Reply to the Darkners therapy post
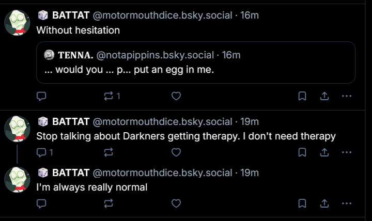 42,152
